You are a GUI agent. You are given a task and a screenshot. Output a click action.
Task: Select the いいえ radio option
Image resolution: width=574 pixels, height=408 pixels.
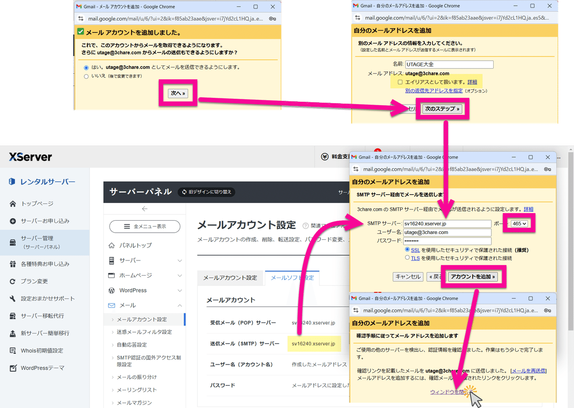tap(86, 76)
